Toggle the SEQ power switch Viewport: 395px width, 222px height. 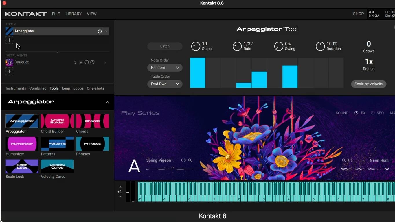click(x=373, y=113)
